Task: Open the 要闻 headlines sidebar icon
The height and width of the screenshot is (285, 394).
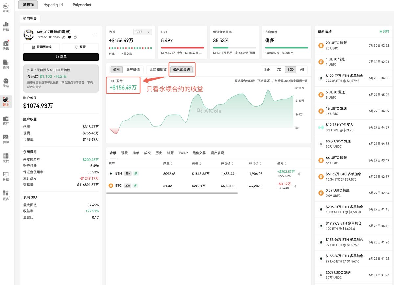Action: [6, 64]
